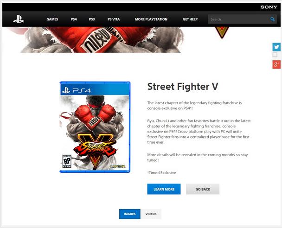The width and height of the screenshot is (282, 228).
Task: Open the PS VITA menu
Action: coord(114,19)
